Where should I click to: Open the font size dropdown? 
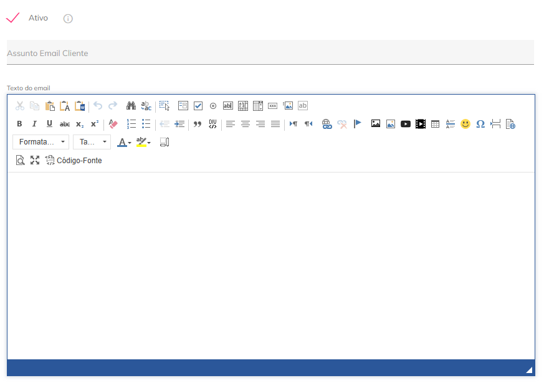tap(92, 142)
